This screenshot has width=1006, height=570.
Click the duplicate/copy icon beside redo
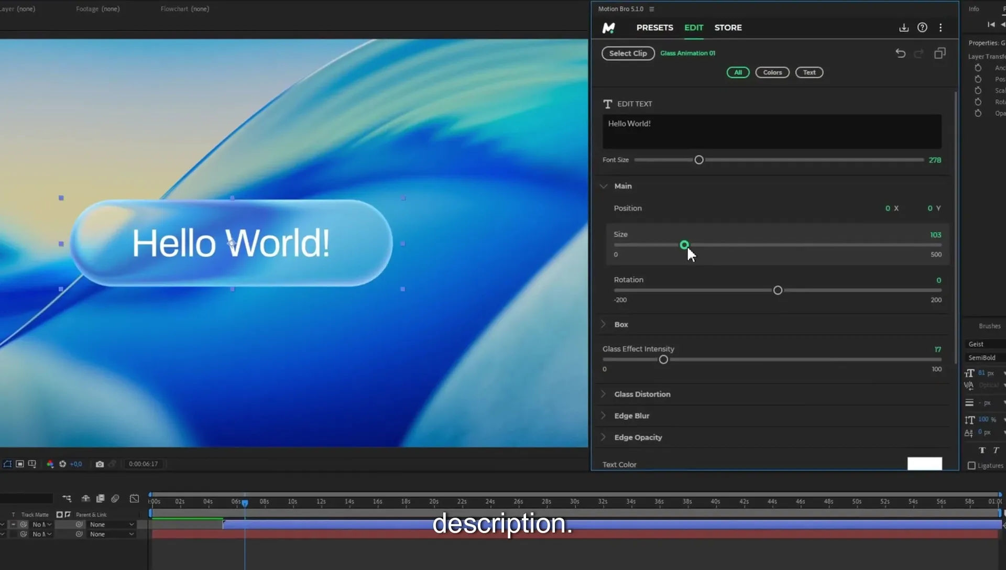940,53
